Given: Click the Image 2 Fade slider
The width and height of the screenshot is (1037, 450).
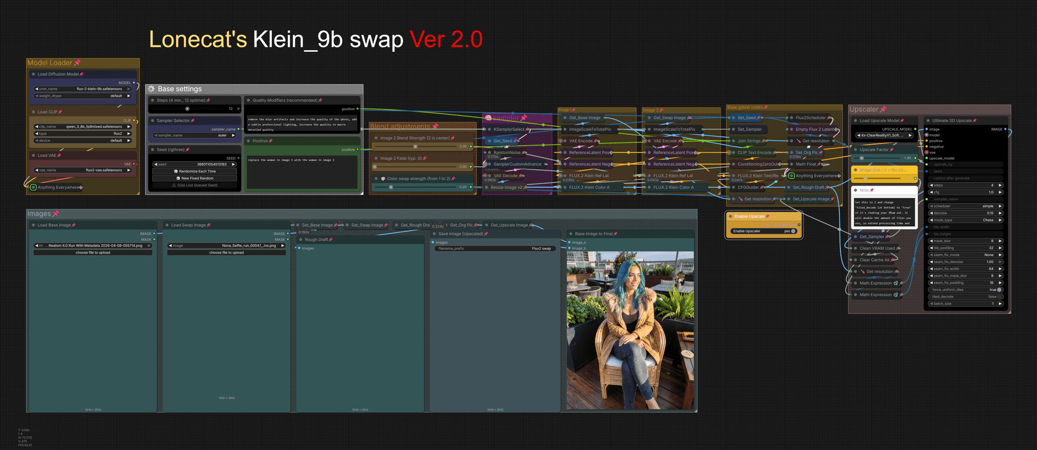Looking at the screenshot, I should [x=415, y=167].
